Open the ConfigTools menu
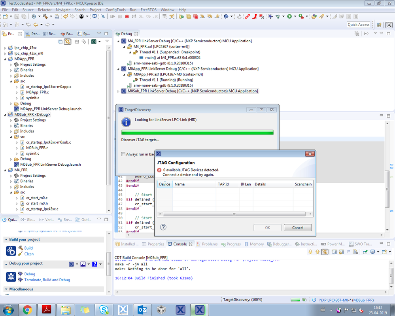Viewport: 395px width, 316px height. click(115, 10)
